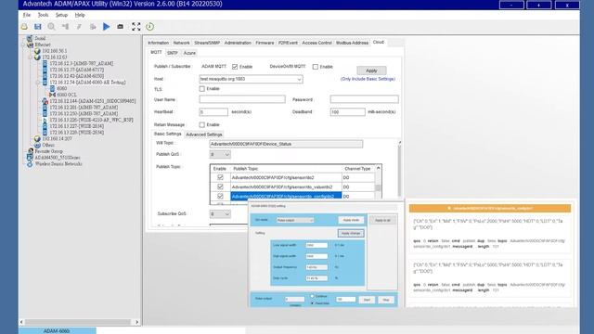Click the Password input field
Image resolution: width=594 pixels, height=334 pixels.
point(364,99)
